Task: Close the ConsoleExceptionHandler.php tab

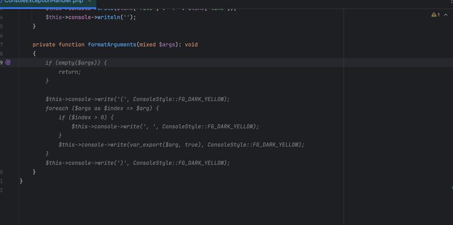Action: 90,1
